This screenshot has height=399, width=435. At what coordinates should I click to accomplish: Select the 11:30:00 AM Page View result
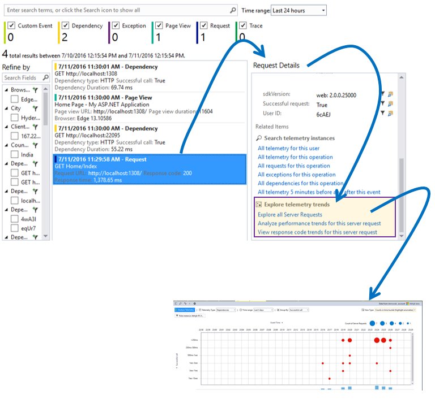[x=150, y=108]
